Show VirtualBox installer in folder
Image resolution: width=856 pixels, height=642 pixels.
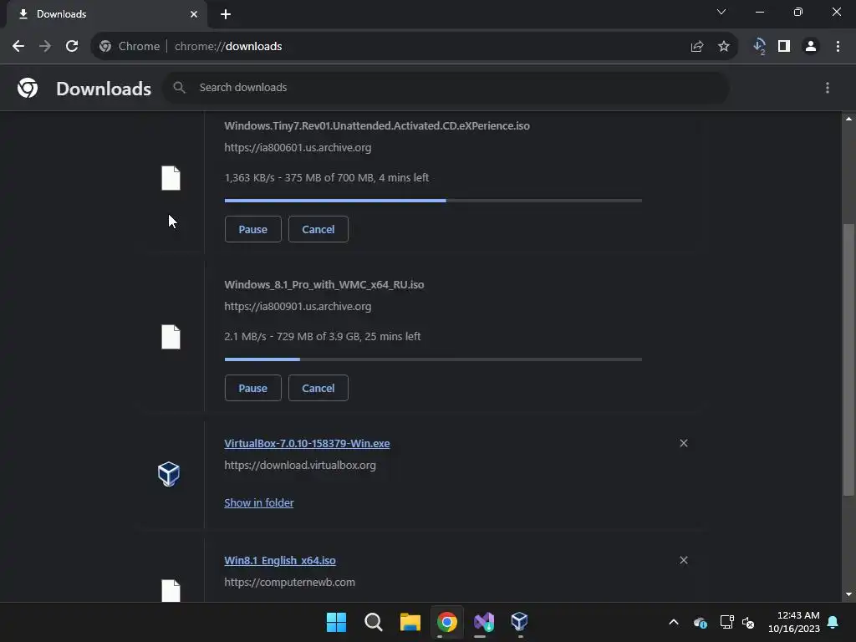259,502
